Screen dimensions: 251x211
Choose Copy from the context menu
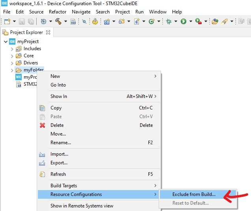[x=99, y=108]
